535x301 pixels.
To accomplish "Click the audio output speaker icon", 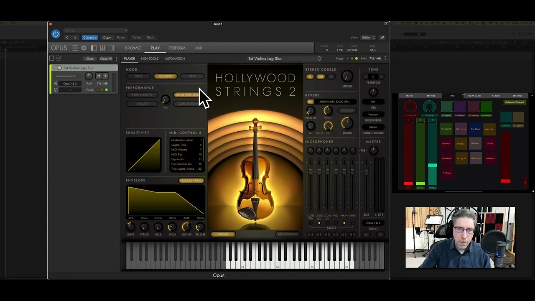I will [56, 84].
